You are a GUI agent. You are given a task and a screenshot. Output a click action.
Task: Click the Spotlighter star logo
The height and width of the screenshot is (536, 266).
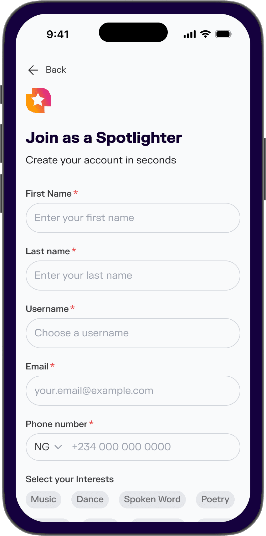click(38, 100)
